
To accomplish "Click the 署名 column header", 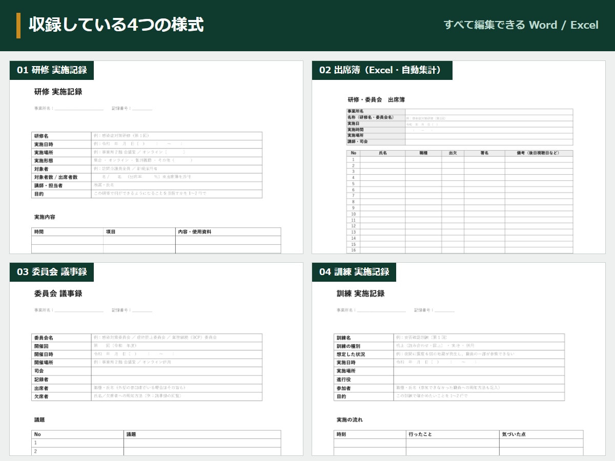I will click(x=484, y=153).
